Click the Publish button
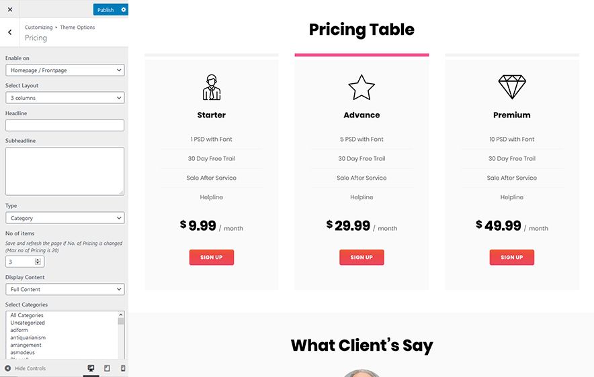 [105, 10]
